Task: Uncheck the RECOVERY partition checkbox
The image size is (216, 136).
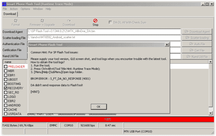Action: point(6,88)
